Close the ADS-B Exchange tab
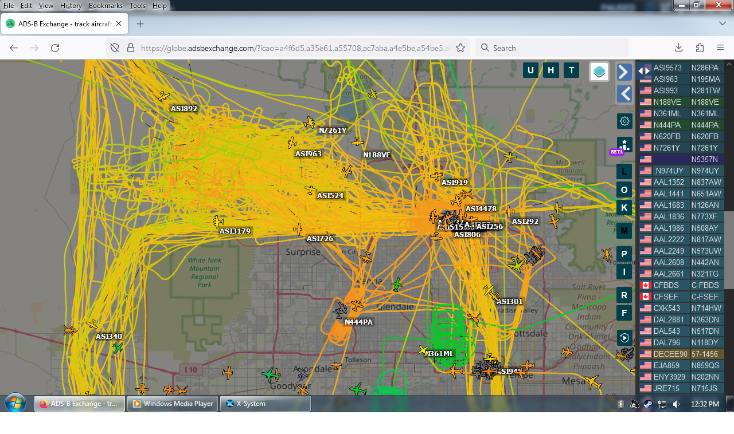The width and height of the screenshot is (734, 434). (x=119, y=24)
